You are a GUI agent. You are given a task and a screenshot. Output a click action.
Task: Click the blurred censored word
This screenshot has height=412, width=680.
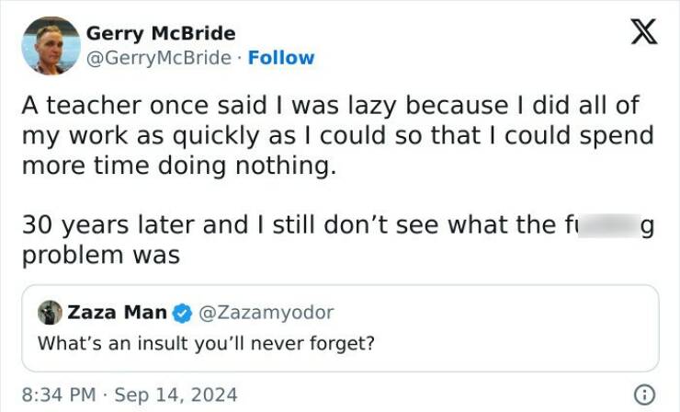tap(609, 226)
